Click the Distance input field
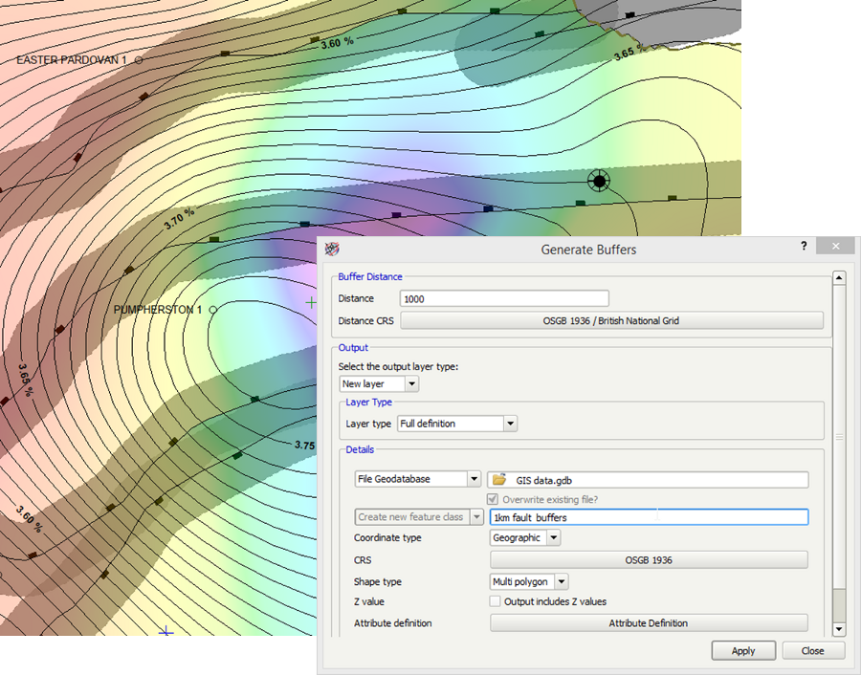Image resolution: width=861 pixels, height=675 pixels. tap(503, 298)
